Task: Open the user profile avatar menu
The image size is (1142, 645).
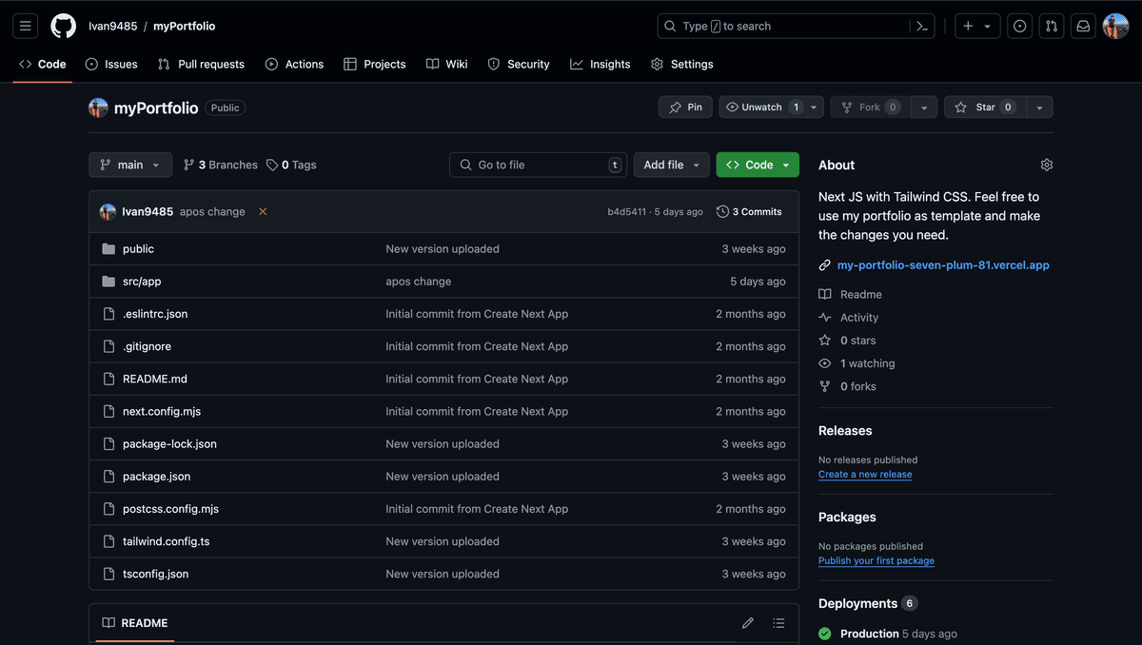Action: click(1115, 27)
